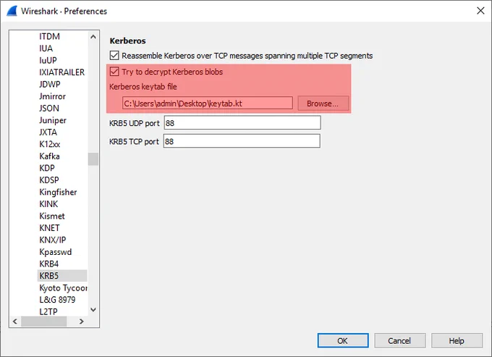Select Juniper protocol entry
492x357 pixels.
coord(53,120)
